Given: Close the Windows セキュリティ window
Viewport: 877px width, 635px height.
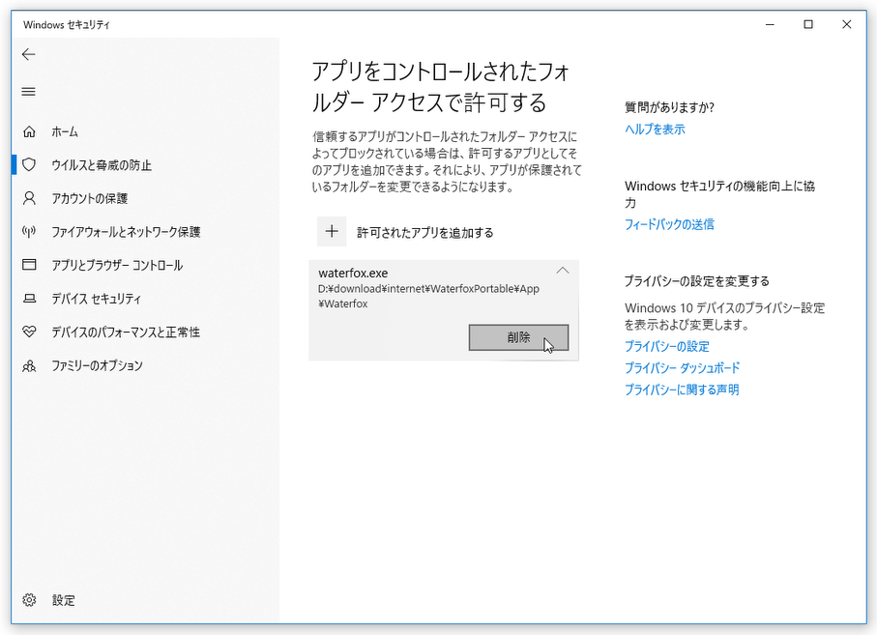Looking at the screenshot, I should tap(847, 24).
